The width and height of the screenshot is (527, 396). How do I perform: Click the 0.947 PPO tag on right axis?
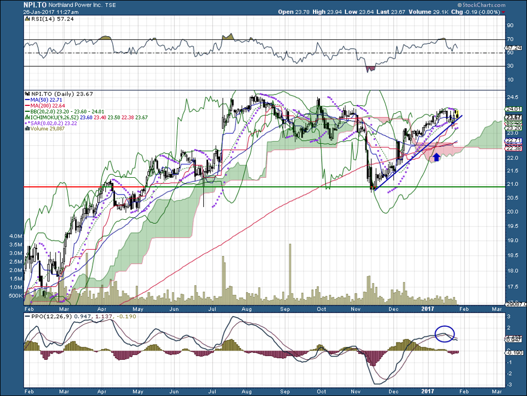click(513, 340)
